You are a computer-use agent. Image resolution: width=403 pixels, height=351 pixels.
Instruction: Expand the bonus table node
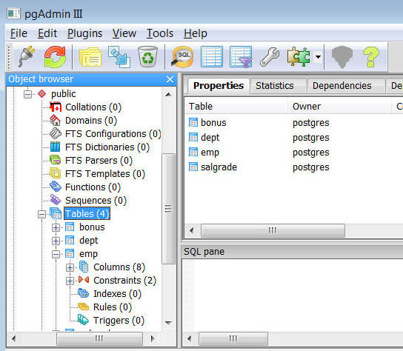click(x=56, y=227)
